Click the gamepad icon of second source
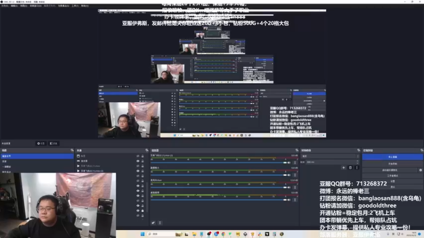The width and height of the screenshot is (424, 238). tap(78, 161)
